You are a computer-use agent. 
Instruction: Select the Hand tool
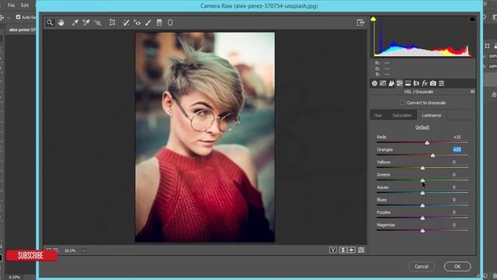tap(61, 23)
